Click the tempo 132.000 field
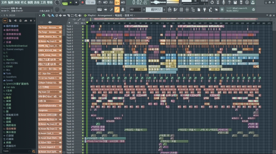Screen dimensions: 276x154 point(90,3)
